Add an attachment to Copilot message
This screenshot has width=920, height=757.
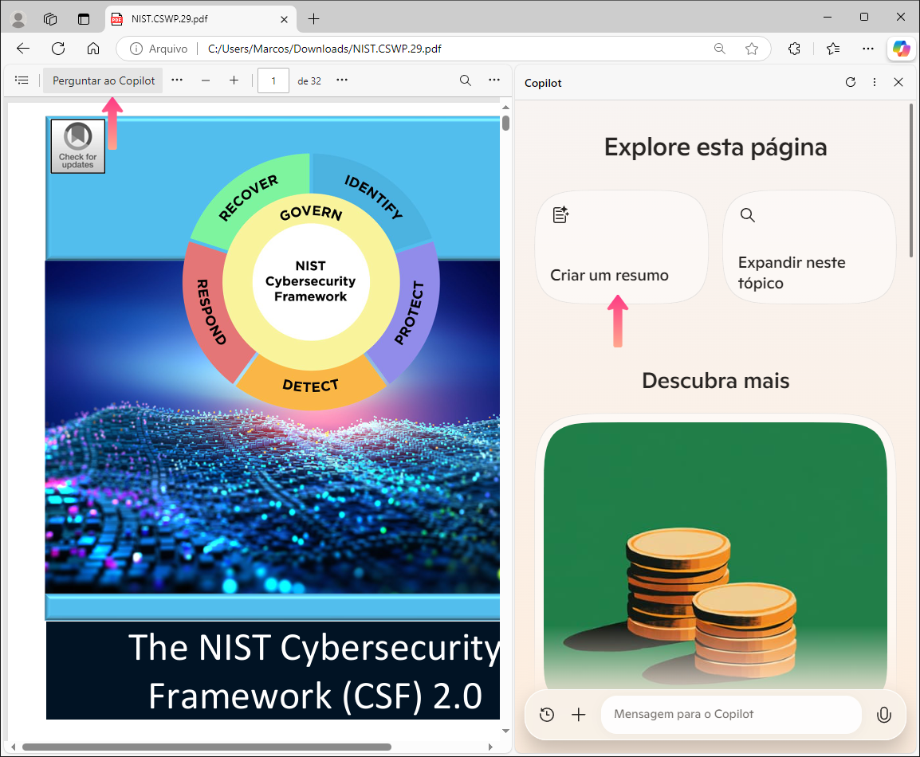click(579, 714)
